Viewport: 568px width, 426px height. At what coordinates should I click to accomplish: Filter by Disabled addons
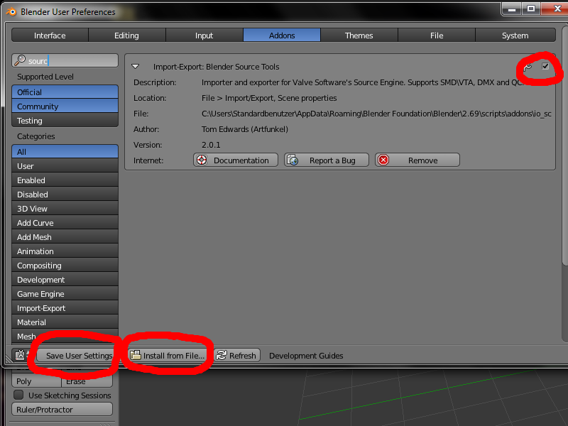click(x=65, y=194)
